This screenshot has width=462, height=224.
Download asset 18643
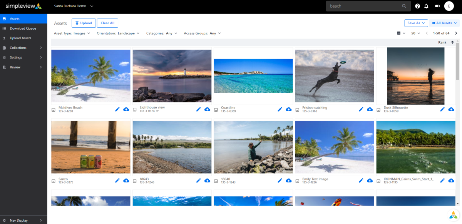click(x=207, y=181)
